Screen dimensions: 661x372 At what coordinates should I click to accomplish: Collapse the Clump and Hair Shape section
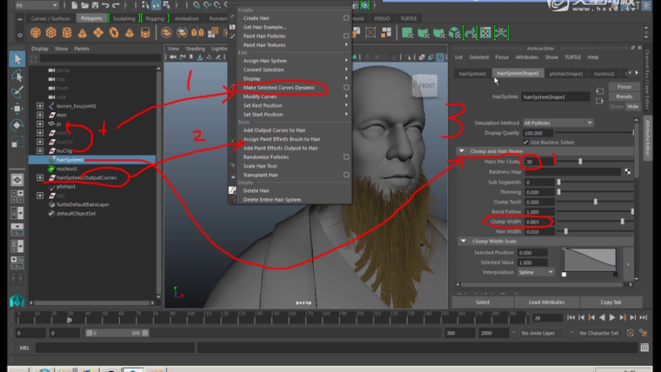(x=462, y=150)
